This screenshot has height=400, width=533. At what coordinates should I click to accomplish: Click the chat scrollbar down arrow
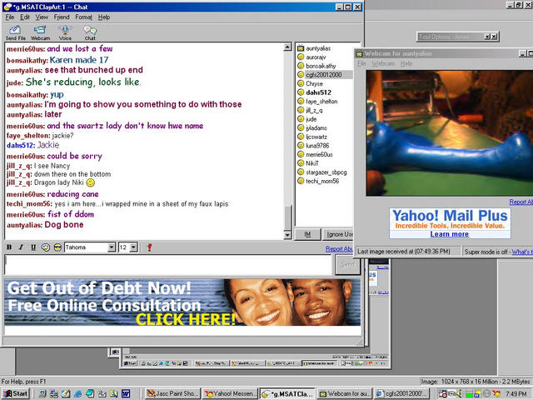pos(287,235)
